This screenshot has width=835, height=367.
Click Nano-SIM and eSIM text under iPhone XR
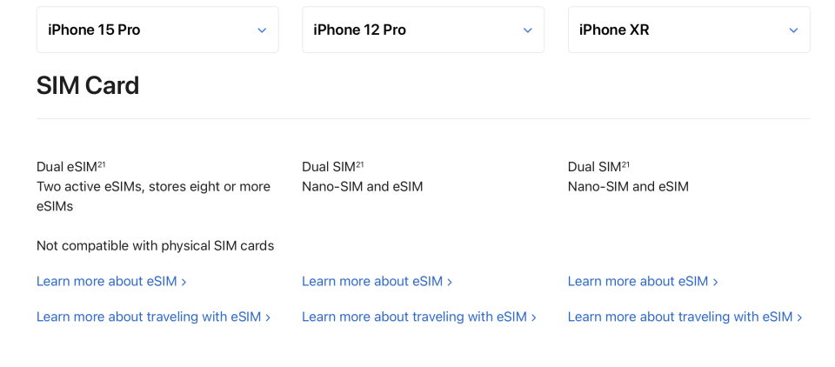(628, 187)
